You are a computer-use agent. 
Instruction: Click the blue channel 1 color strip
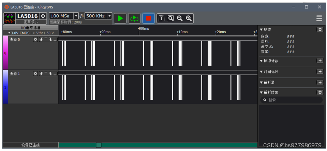[x=5, y=87]
